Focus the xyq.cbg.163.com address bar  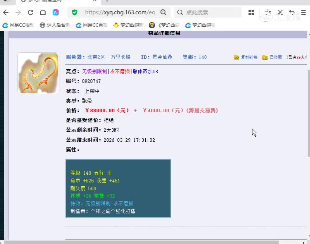(x=120, y=12)
